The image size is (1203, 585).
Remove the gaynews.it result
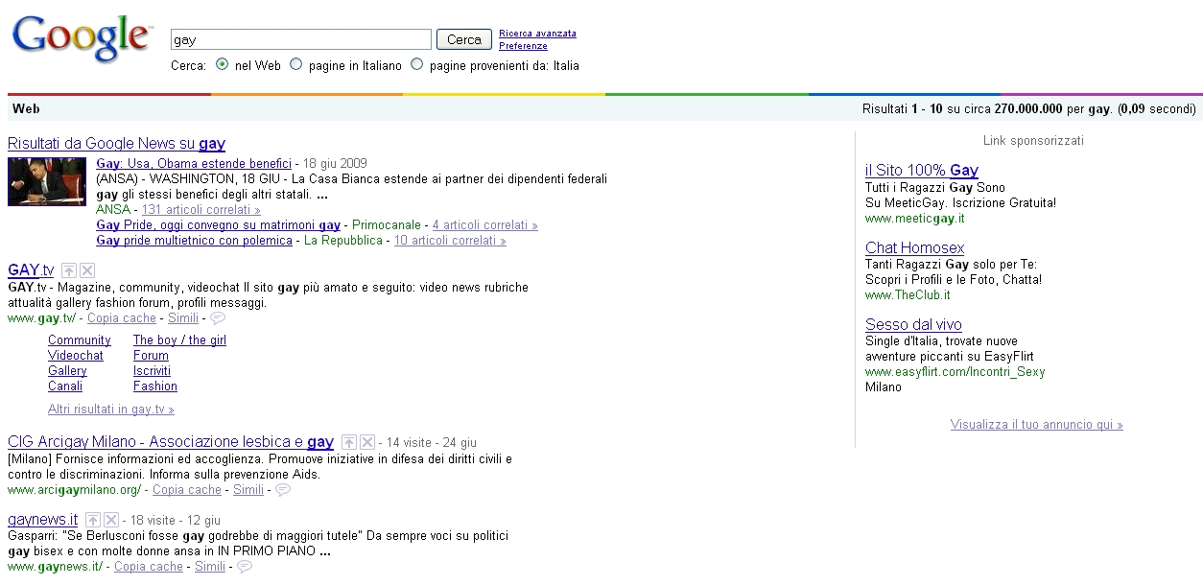pos(111,520)
